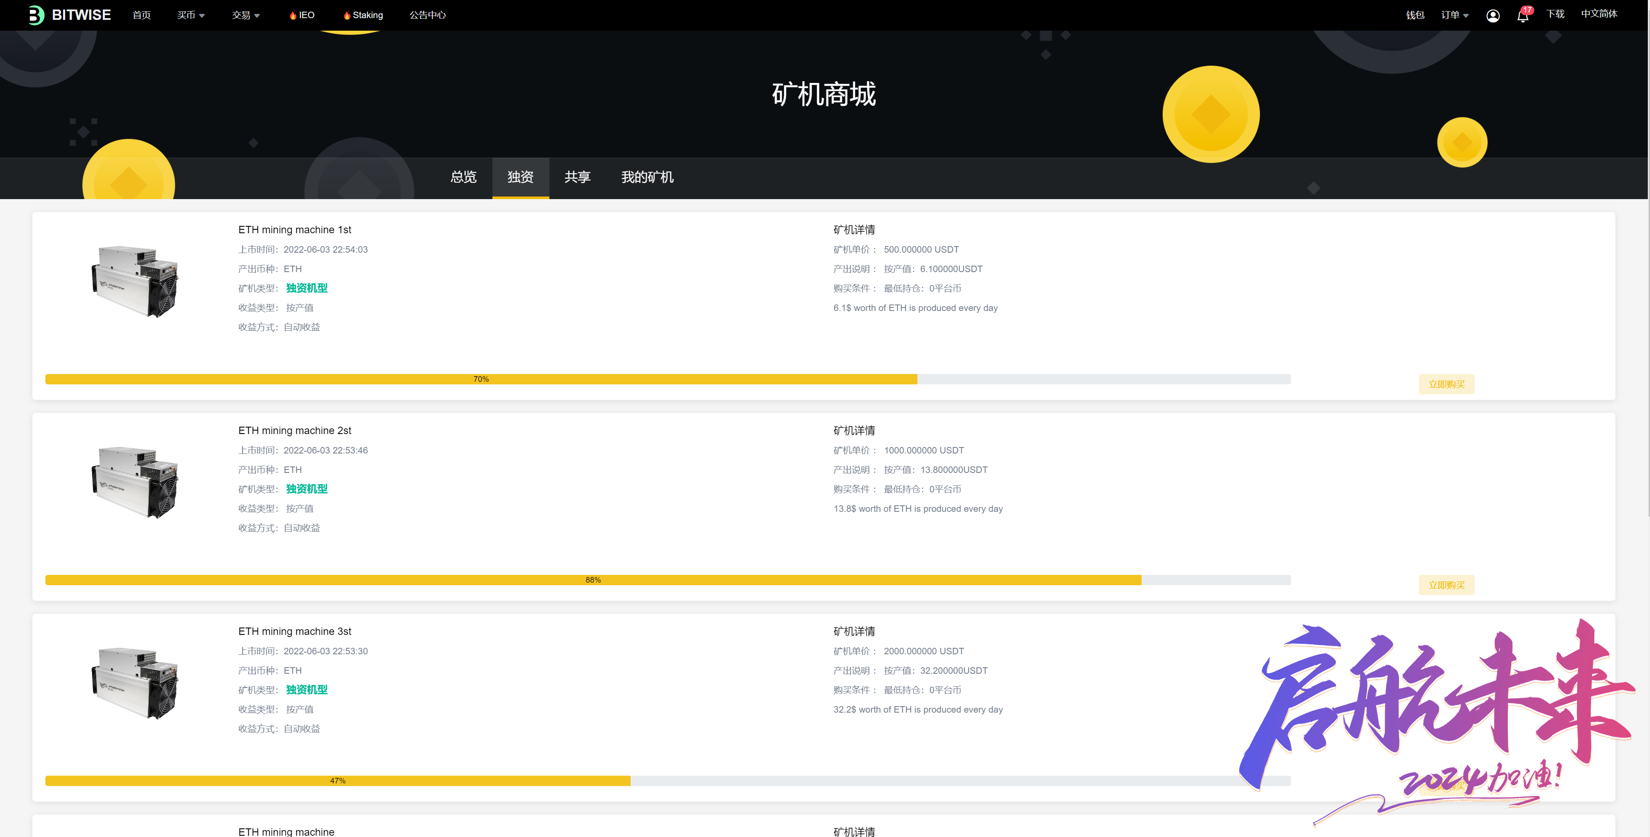This screenshot has height=837, width=1650.
Task: Open the 钱包 wallet link
Action: [x=1415, y=16]
